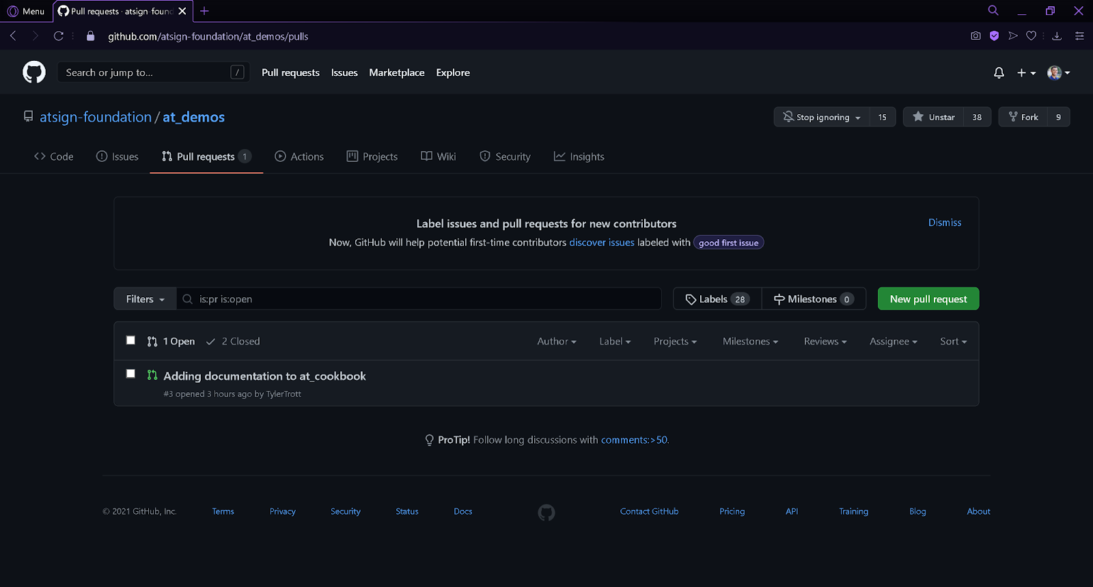The height and width of the screenshot is (587, 1093).
Task: Click the search magnifier in filter box
Action: [x=187, y=299]
